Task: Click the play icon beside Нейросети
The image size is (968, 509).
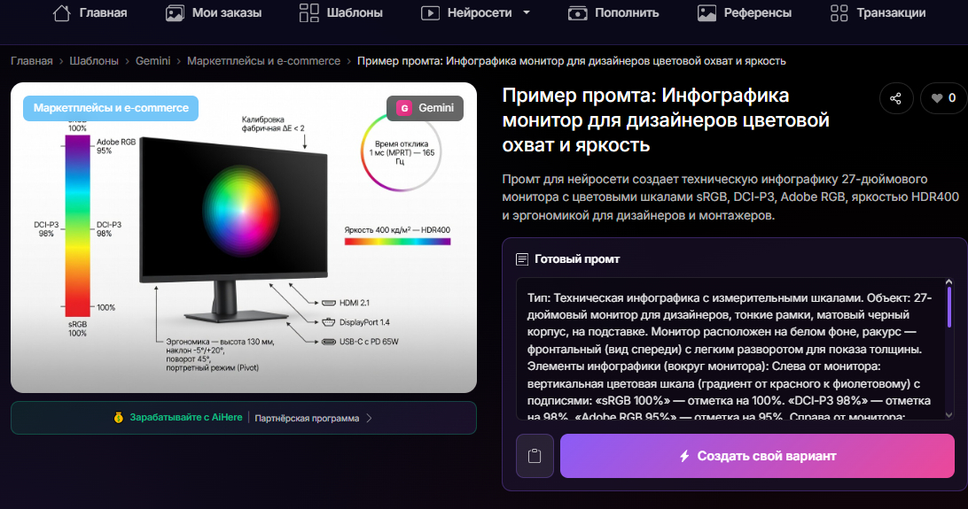Action: click(x=430, y=13)
